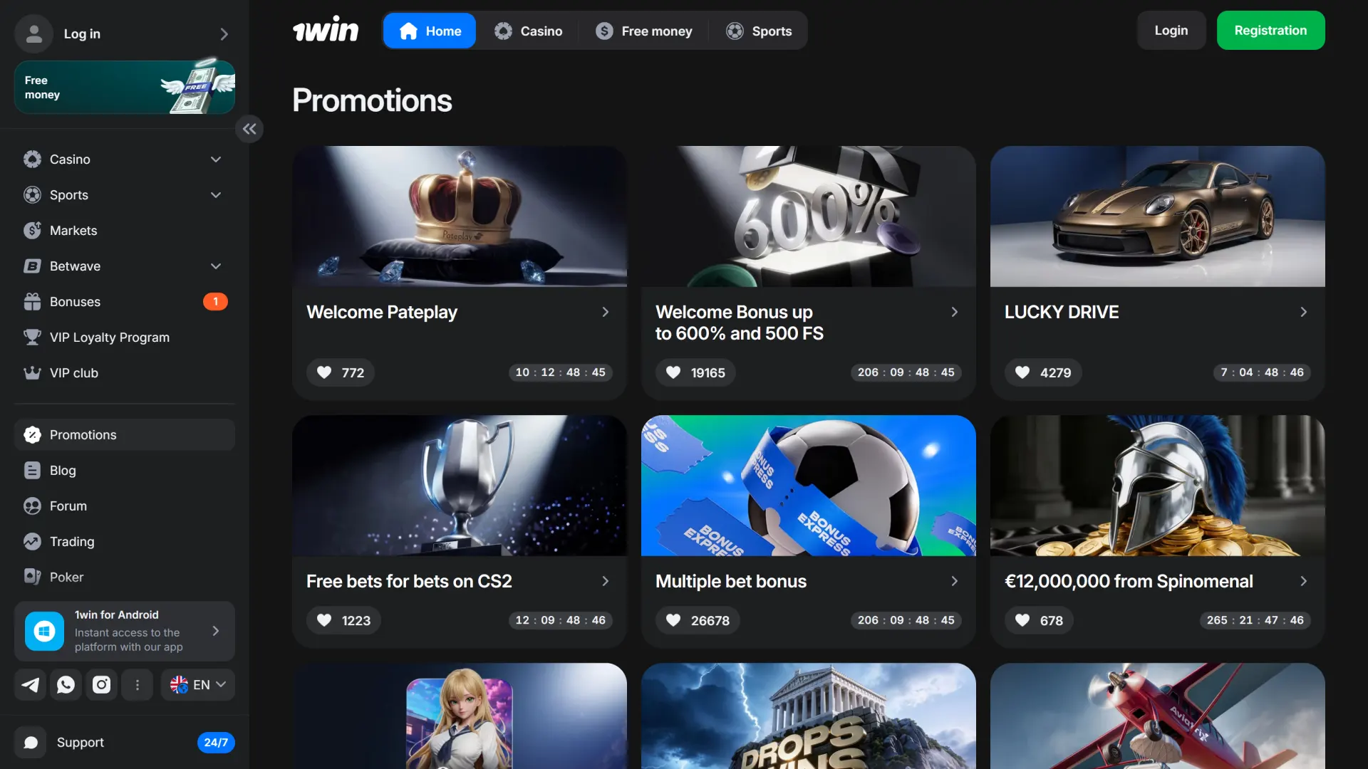Select VIP Loyalty Program menu item
The width and height of the screenshot is (1368, 769).
125,337
